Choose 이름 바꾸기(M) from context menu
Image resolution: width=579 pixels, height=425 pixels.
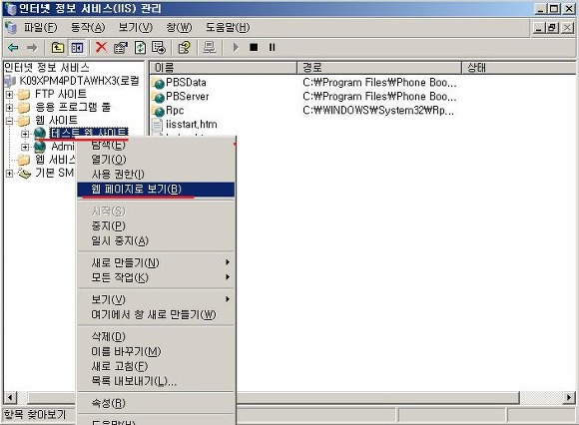[x=156, y=351]
